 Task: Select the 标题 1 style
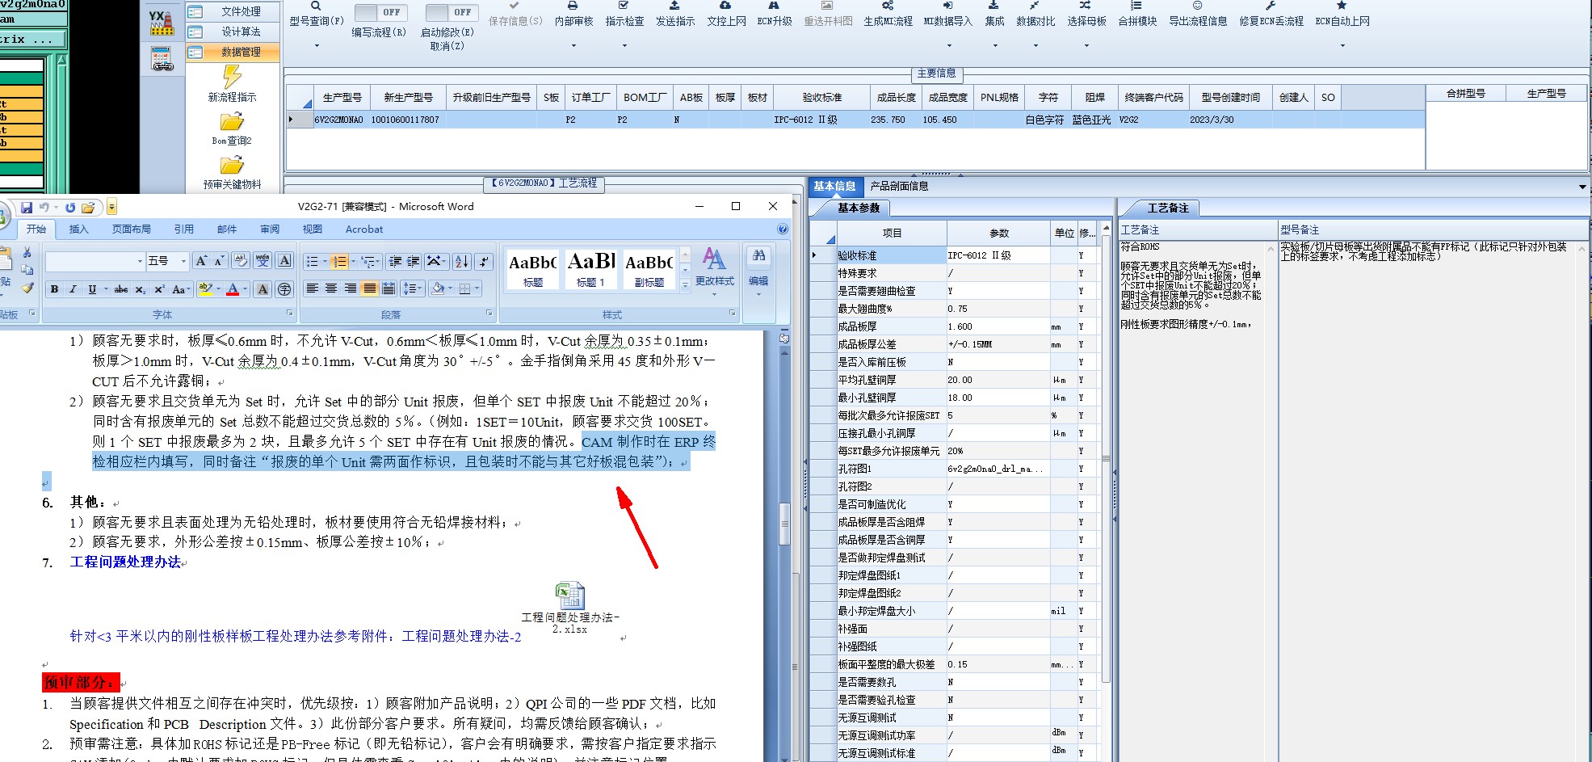coord(591,269)
